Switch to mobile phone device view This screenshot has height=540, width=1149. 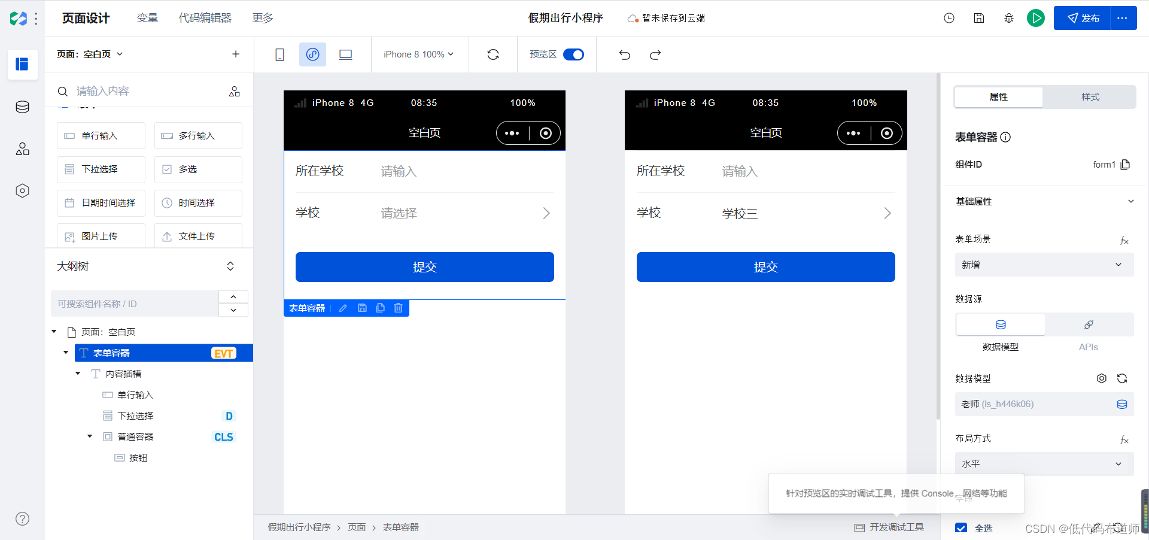click(279, 54)
